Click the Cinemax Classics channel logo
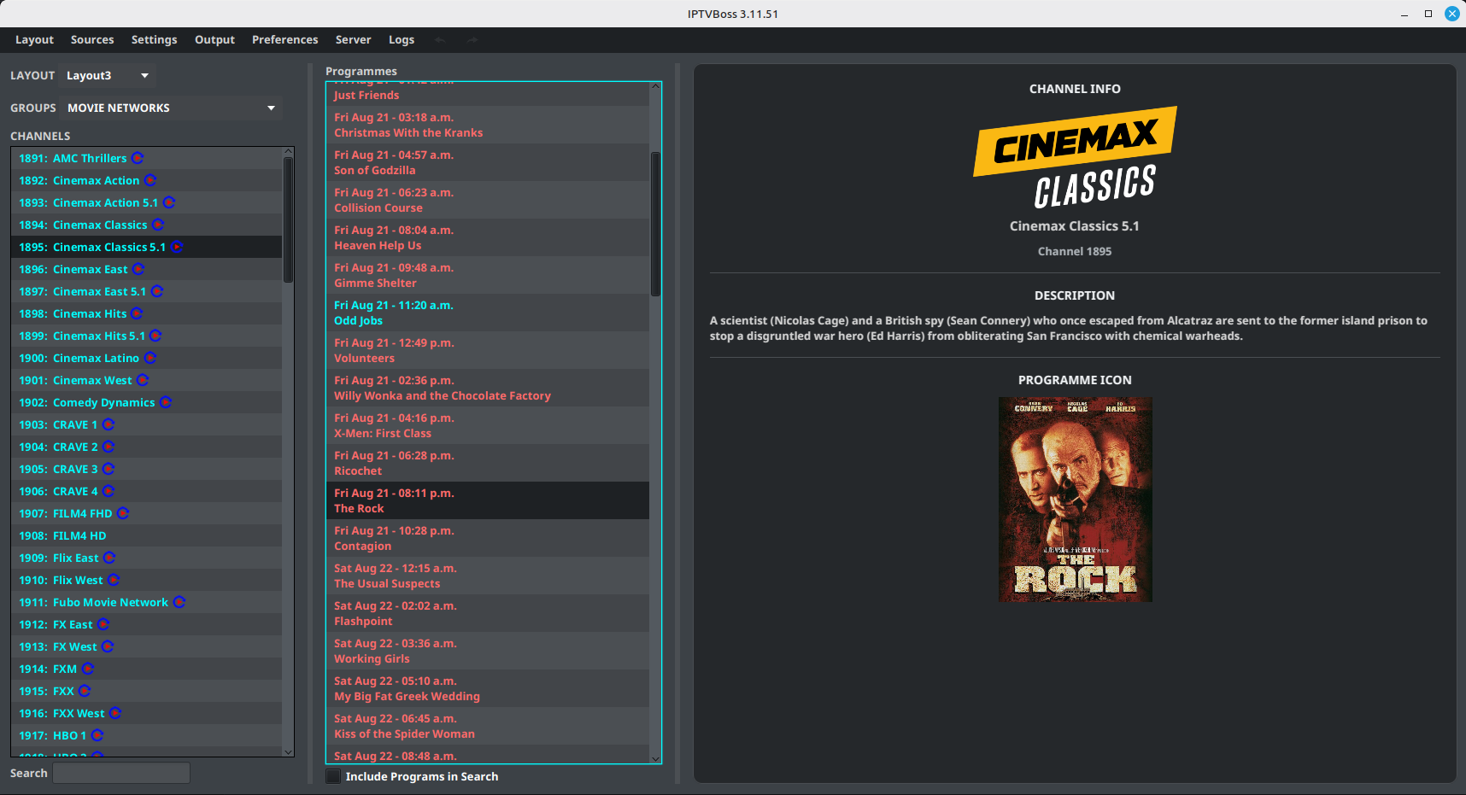 pyautogui.click(x=1075, y=158)
